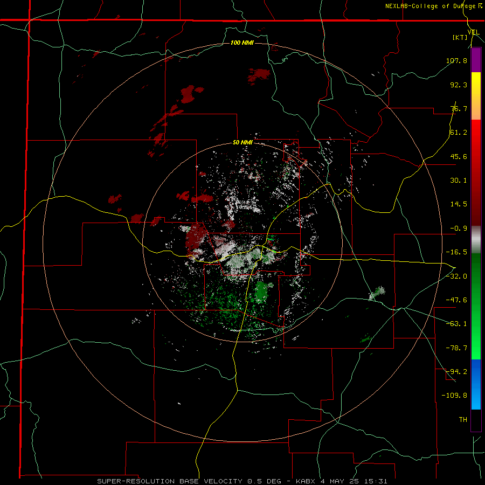Viewport: 485px width, 485px height.
Task: Click the -16.5 velocity scale value
Action: click(x=456, y=252)
